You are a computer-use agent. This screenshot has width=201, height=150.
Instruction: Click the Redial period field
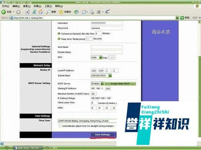(x=89, y=39)
